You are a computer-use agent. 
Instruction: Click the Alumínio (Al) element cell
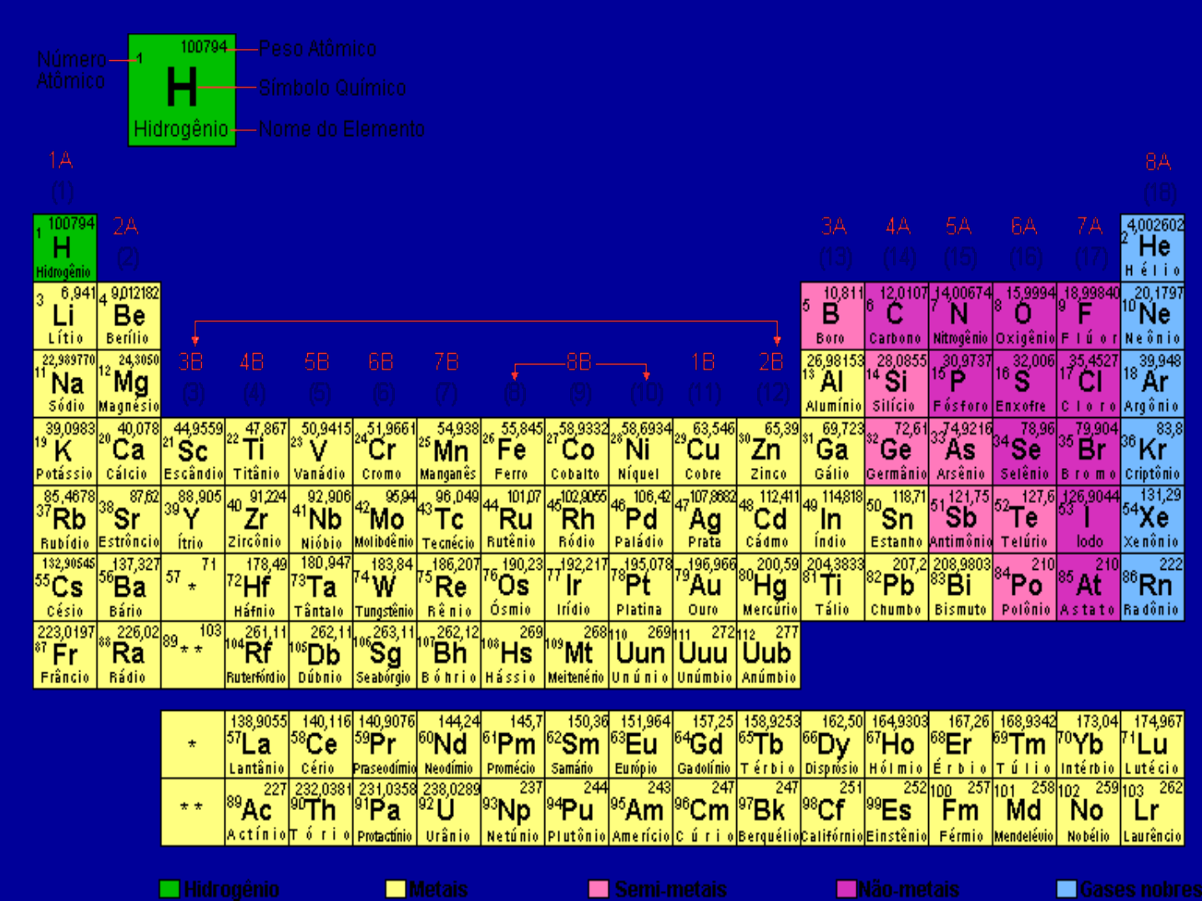832,383
